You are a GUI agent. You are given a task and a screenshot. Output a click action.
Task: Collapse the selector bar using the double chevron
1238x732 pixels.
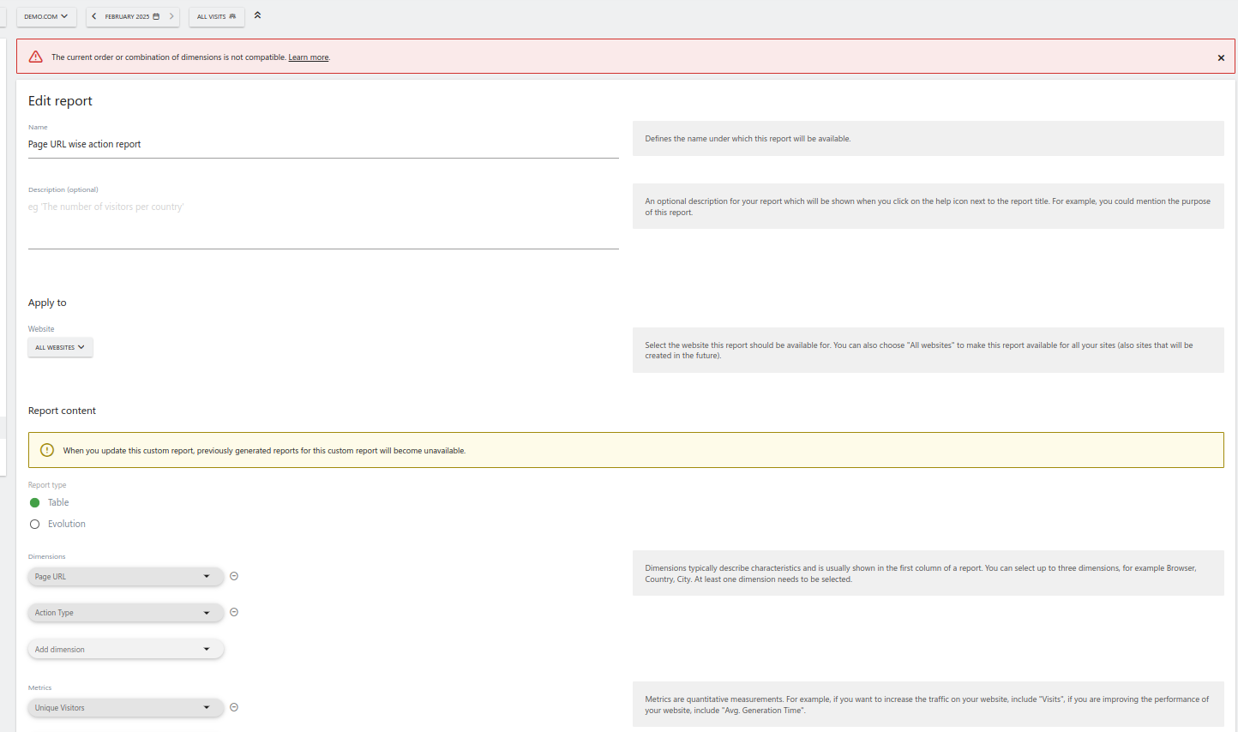257,14
